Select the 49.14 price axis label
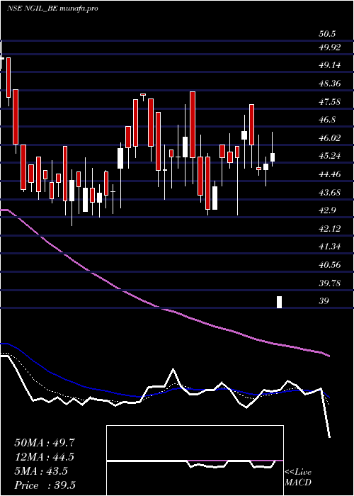Viewport: 354px width, 496px height. (330, 65)
